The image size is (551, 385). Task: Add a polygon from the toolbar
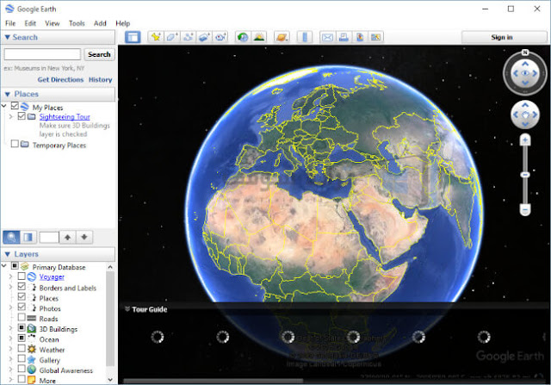(171, 37)
